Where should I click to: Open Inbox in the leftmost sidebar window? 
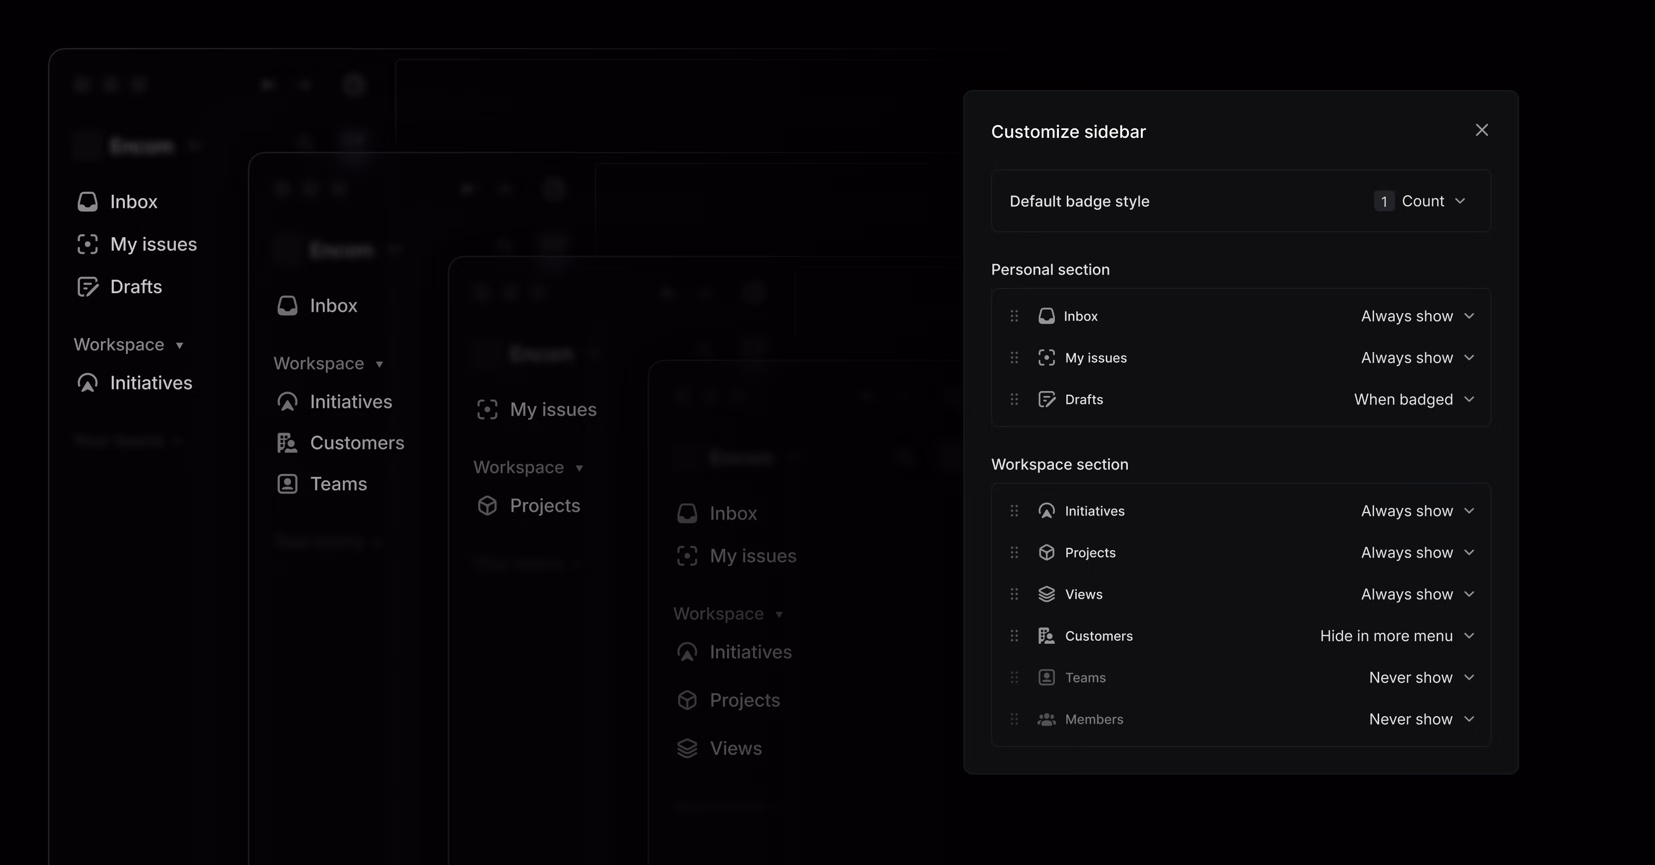(x=117, y=202)
